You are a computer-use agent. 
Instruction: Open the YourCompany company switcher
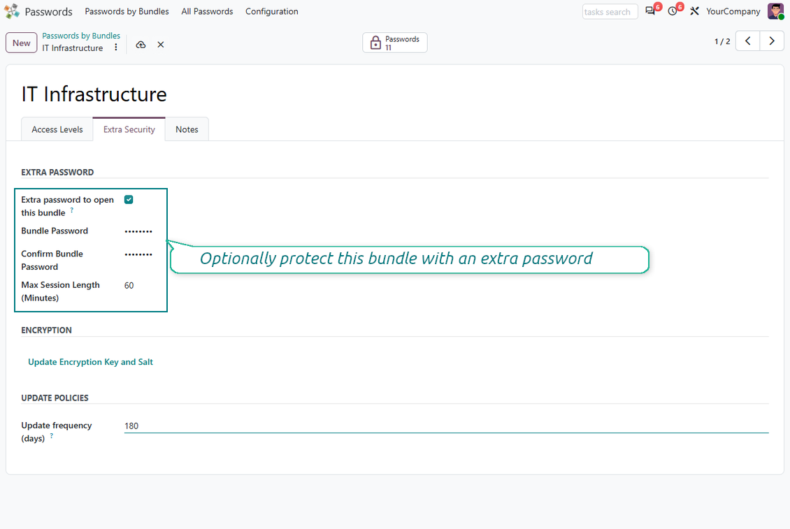click(733, 11)
